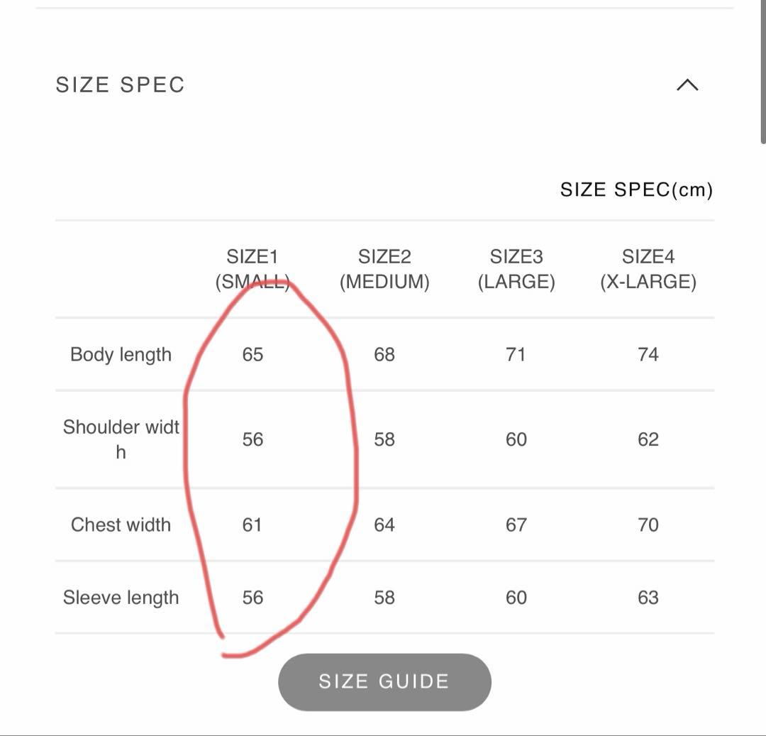This screenshot has width=766, height=736.
Task: Select the SIZE1 (SMALL) column header
Action: [x=252, y=269]
